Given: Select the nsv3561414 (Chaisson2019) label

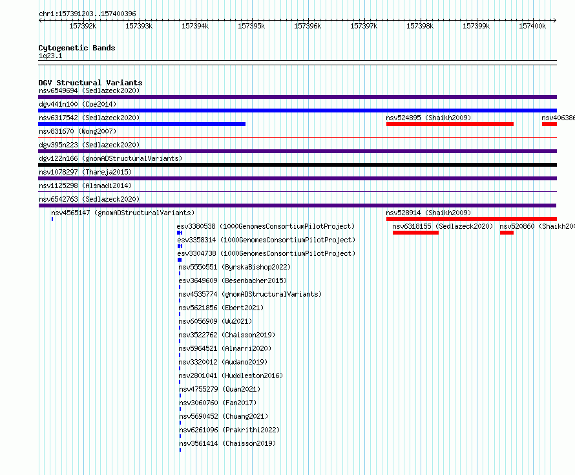Looking at the screenshot, I should (227, 443).
